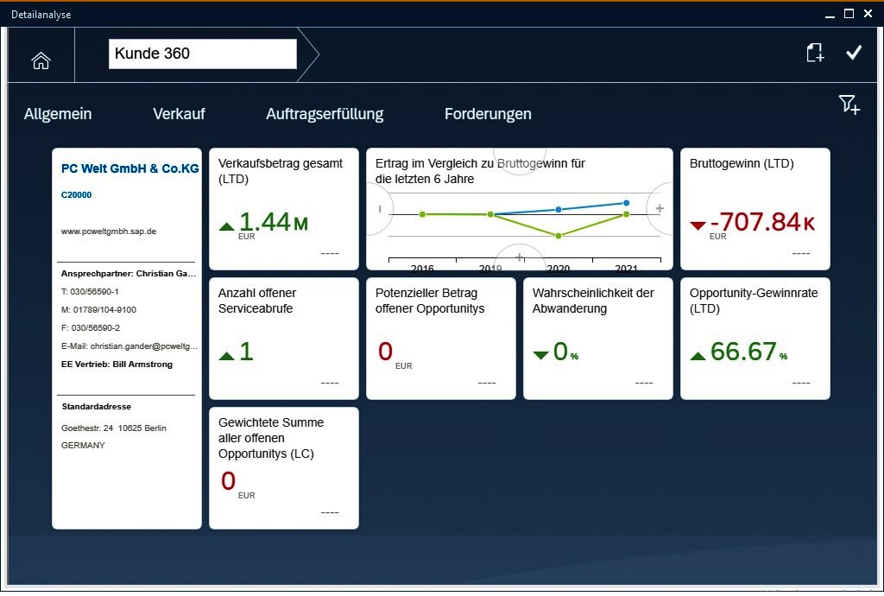Click the Home icon

point(41,60)
